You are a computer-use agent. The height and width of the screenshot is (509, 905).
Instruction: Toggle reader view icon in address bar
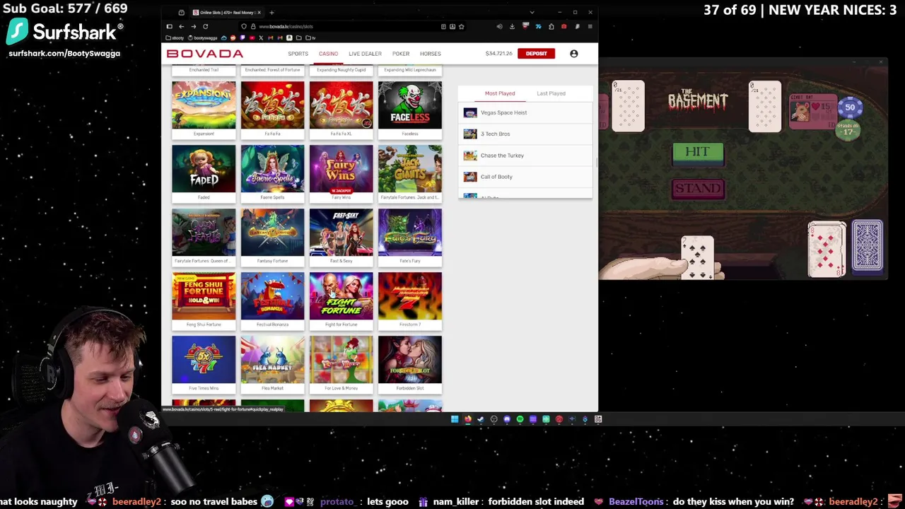click(443, 26)
